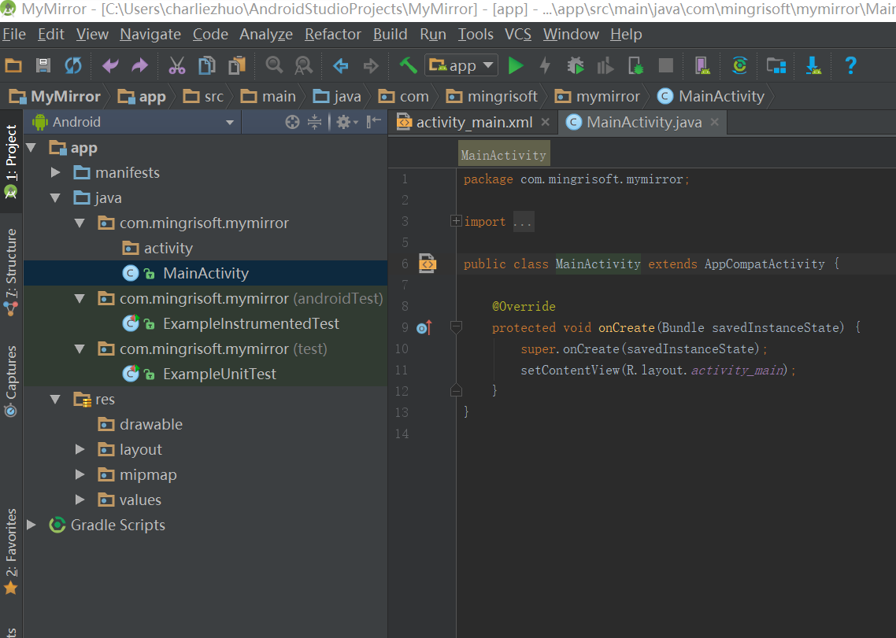Open the File menu
The image size is (896, 638).
pos(14,35)
